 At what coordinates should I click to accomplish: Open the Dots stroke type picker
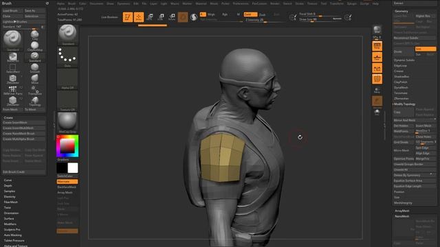(67, 57)
